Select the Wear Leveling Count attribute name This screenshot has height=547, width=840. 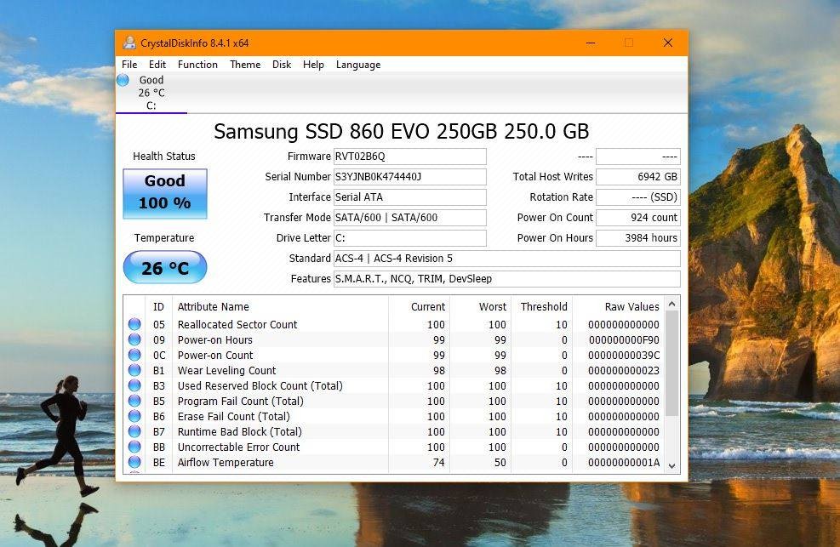point(226,370)
